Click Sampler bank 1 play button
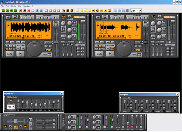Viewport: 182px width, 132px height. point(131,101)
